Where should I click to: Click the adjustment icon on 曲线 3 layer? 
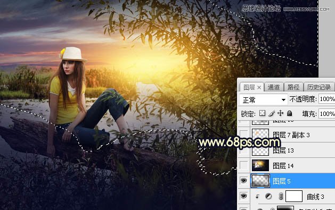click(x=268, y=196)
